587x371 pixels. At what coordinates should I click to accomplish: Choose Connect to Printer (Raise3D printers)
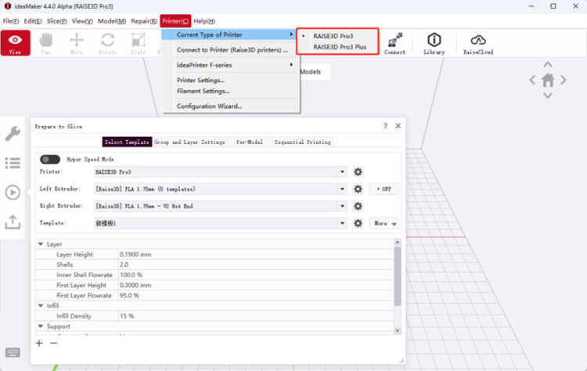tap(231, 50)
